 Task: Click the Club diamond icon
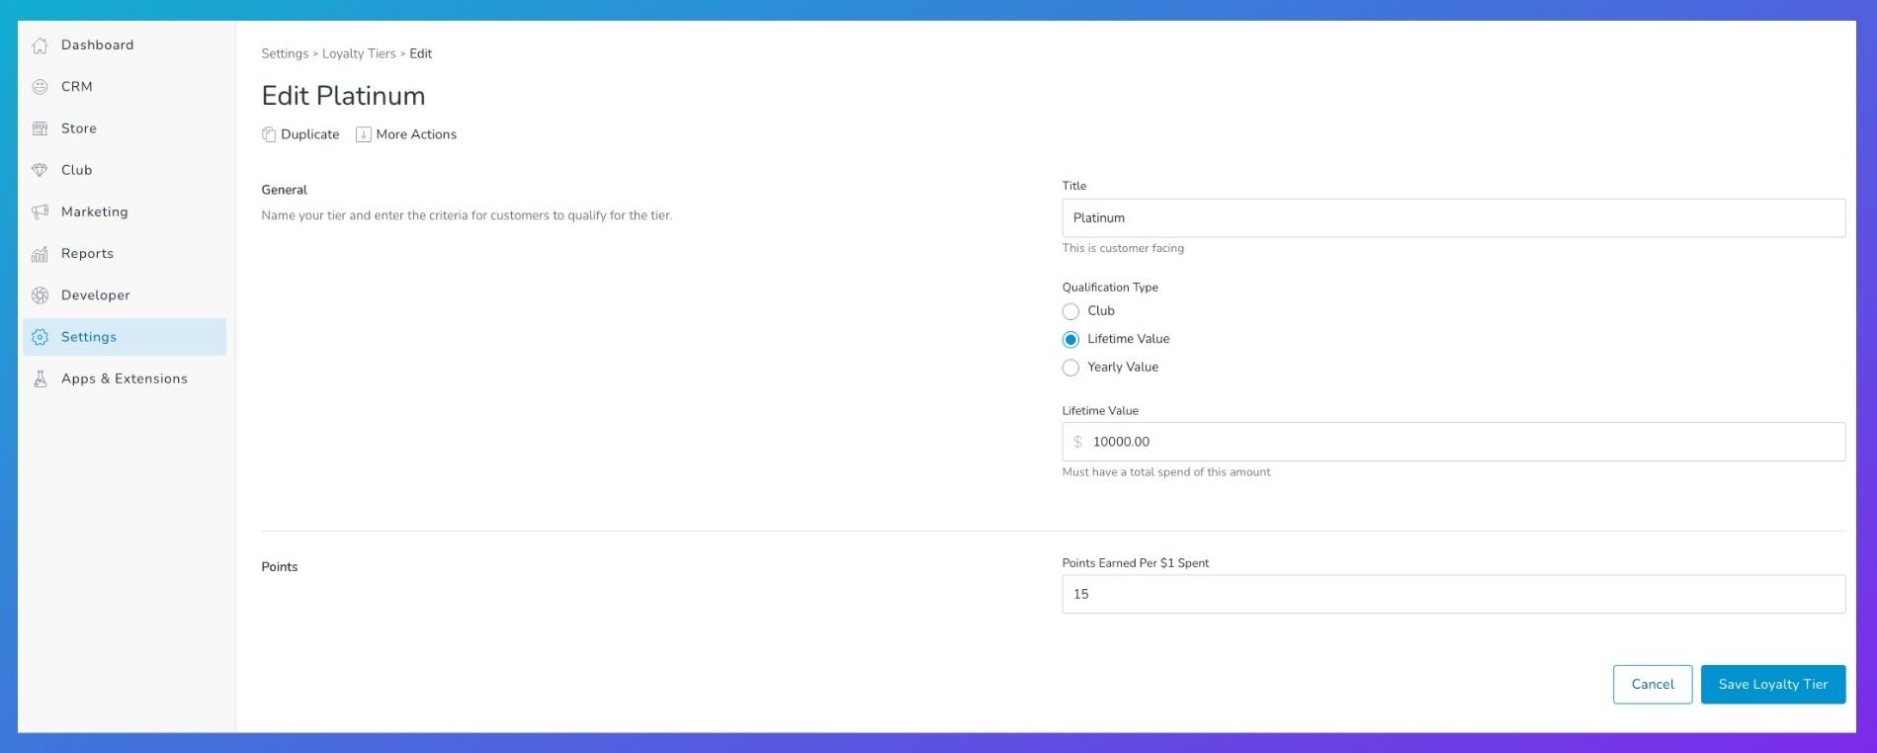(x=40, y=170)
